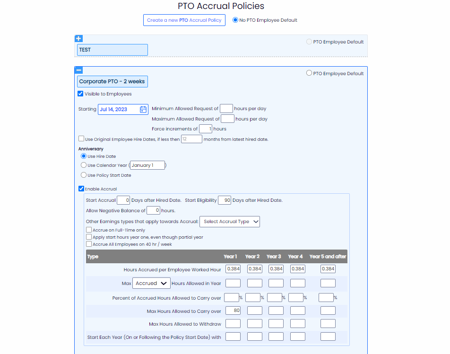Viewport: 450px width, 354px height.
Task: Open the January 1 calendar year dropdown
Action: pos(147,165)
